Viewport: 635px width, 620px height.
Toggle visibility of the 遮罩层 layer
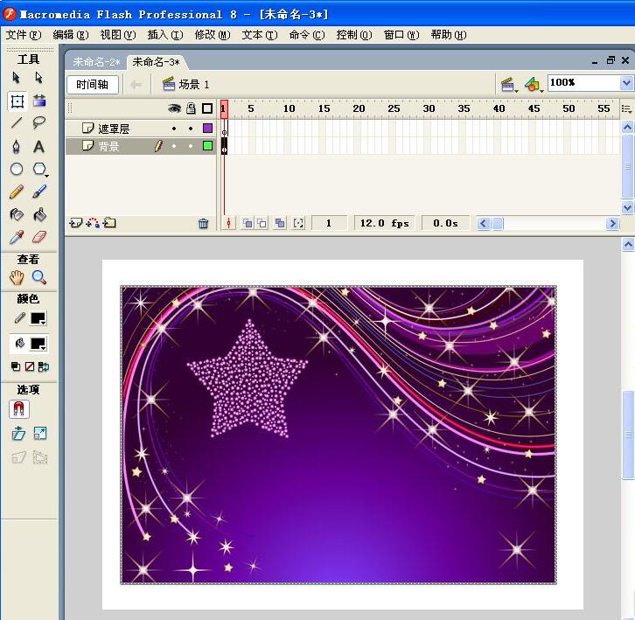click(x=174, y=129)
